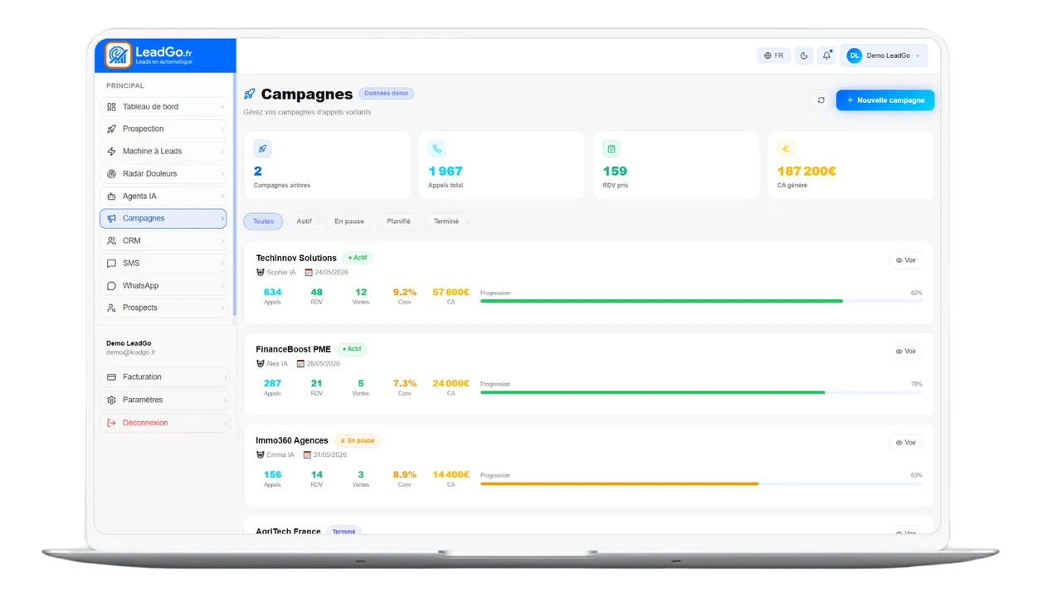
Task: Create a campaign with Nouvelle campagne
Action: point(885,100)
